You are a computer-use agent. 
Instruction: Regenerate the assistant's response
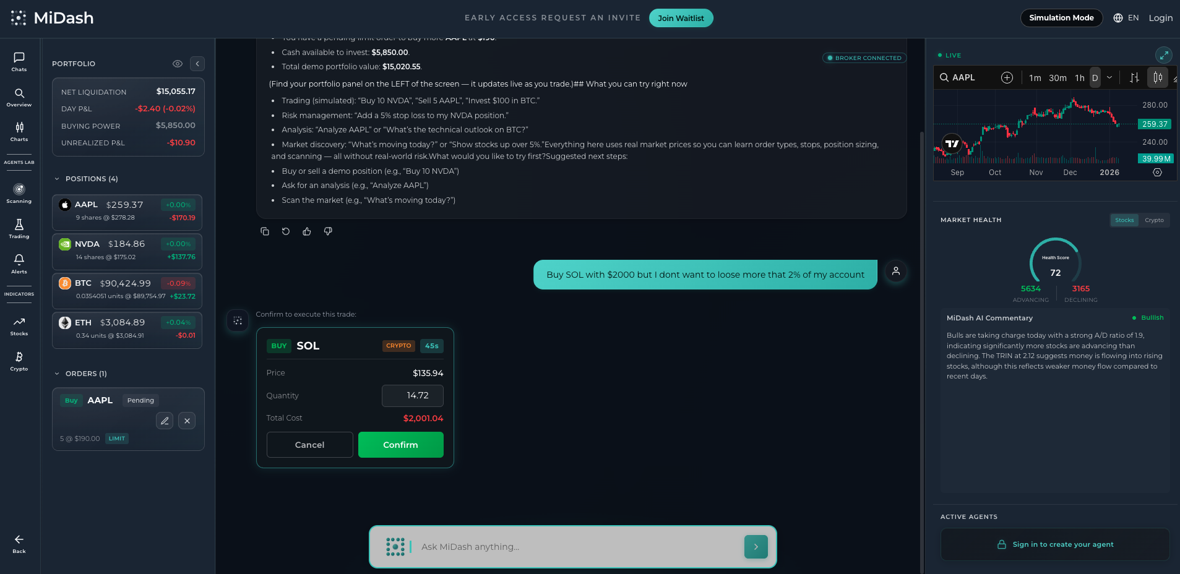coord(286,231)
